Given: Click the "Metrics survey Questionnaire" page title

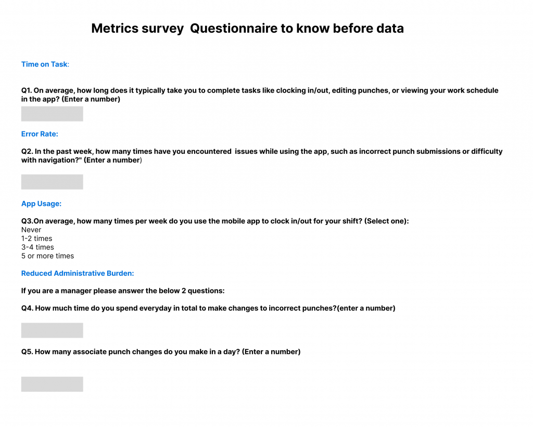Looking at the screenshot, I should click(247, 29).
